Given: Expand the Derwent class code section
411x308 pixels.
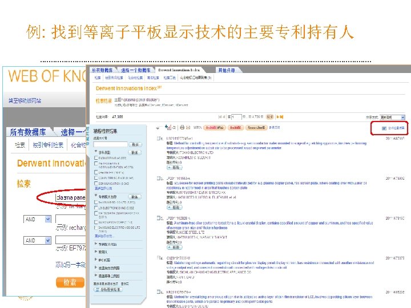Looking at the screenshot, I should coord(96,268).
